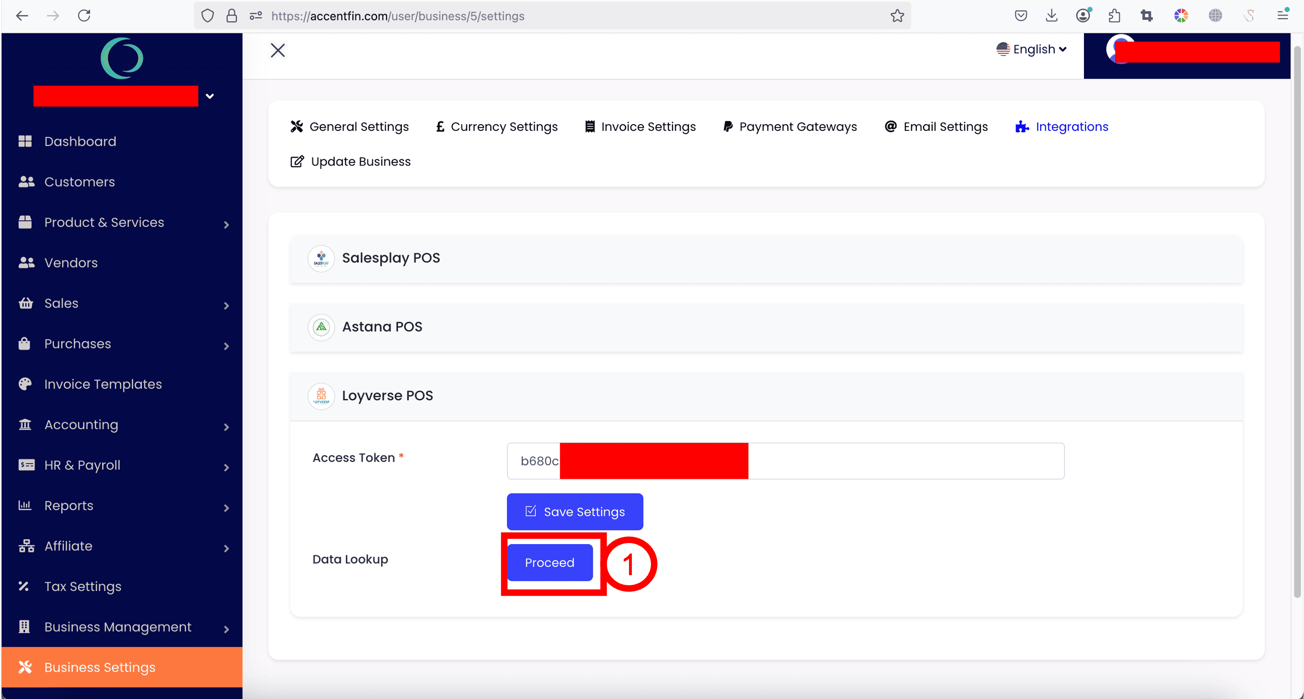Open the business selector dropdown arrow
The height and width of the screenshot is (699, 1304).
pos(209,96)
